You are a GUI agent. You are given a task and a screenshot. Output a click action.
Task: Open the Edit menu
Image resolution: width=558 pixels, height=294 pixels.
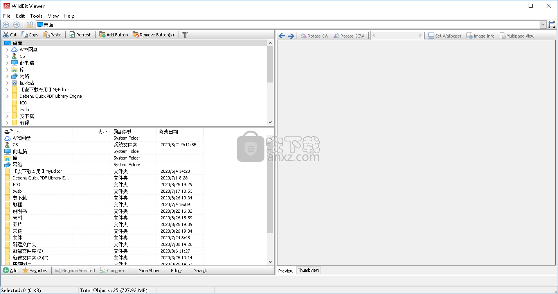click(20, 16)
